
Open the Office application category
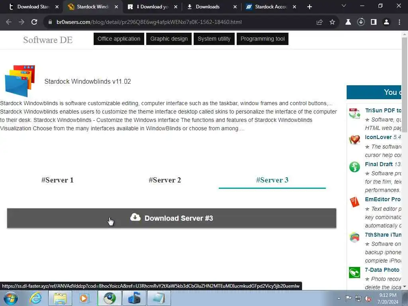pos(119,39)
